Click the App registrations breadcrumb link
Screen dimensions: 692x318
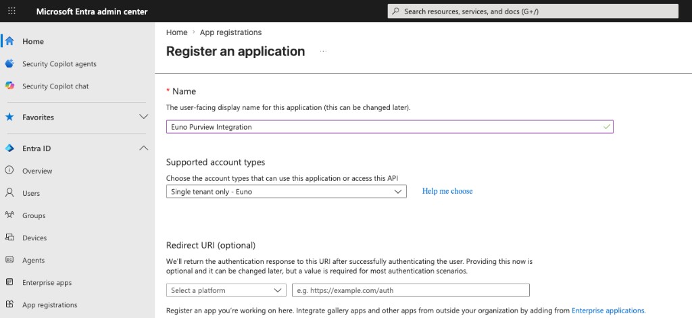[x=231, y=32]
